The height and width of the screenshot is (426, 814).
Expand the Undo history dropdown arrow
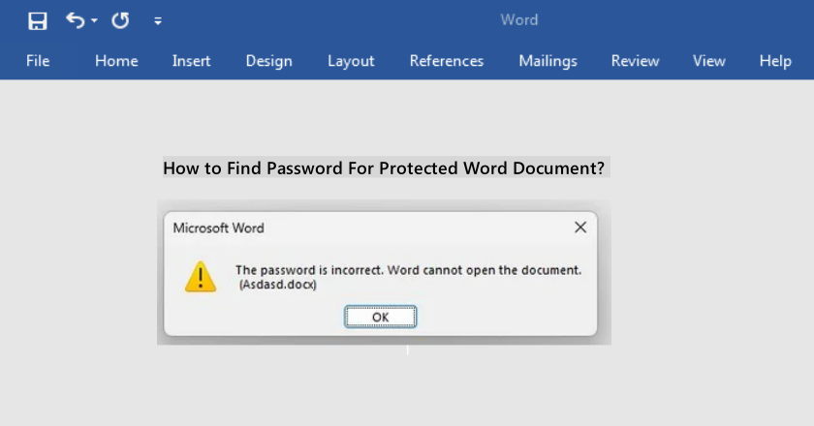[94, 21]
